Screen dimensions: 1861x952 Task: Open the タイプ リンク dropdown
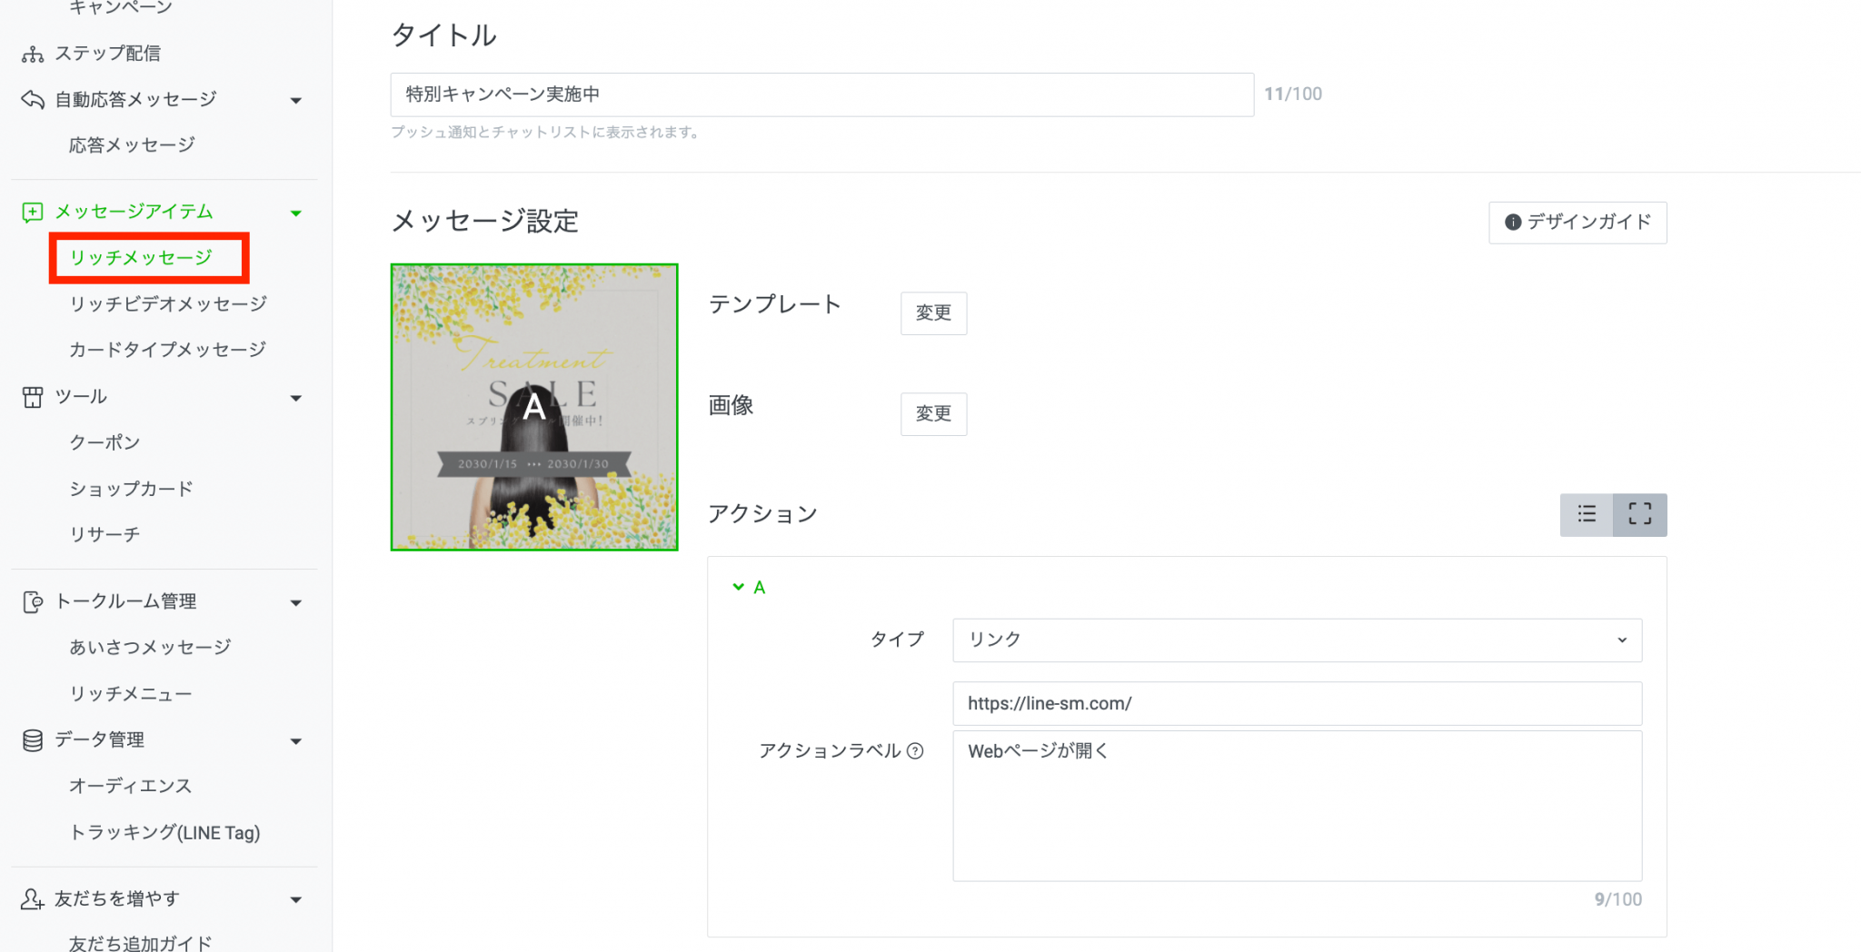[1297, 640]
